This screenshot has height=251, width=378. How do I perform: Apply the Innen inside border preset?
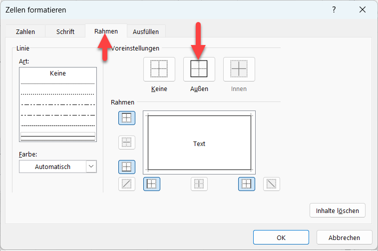239,69
